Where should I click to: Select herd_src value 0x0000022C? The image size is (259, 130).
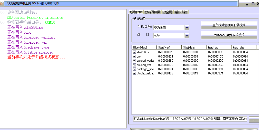[x=215, y=61]
